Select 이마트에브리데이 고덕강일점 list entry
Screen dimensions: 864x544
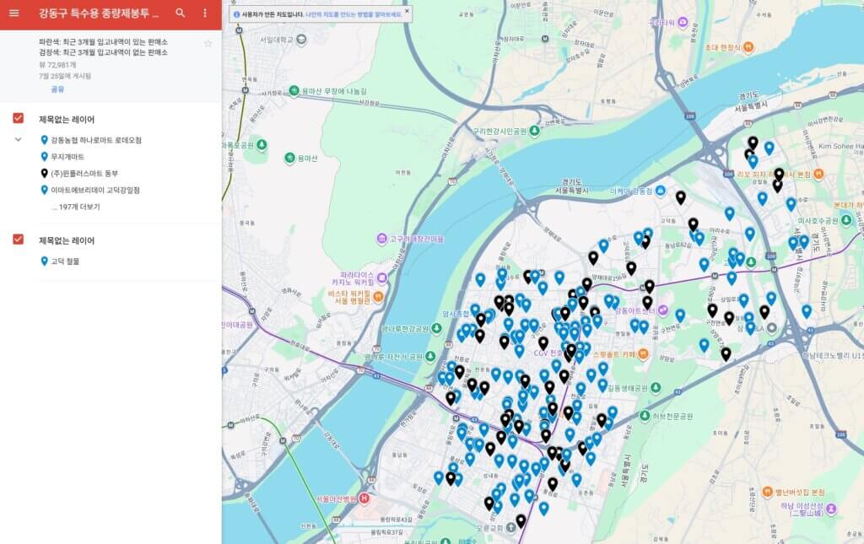(94, 190)
